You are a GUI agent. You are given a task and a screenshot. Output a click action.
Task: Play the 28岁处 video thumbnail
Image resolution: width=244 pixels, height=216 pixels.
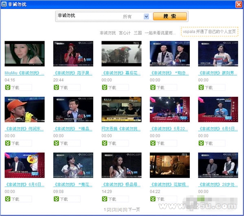pyautogui.click(x=218, y=165)
